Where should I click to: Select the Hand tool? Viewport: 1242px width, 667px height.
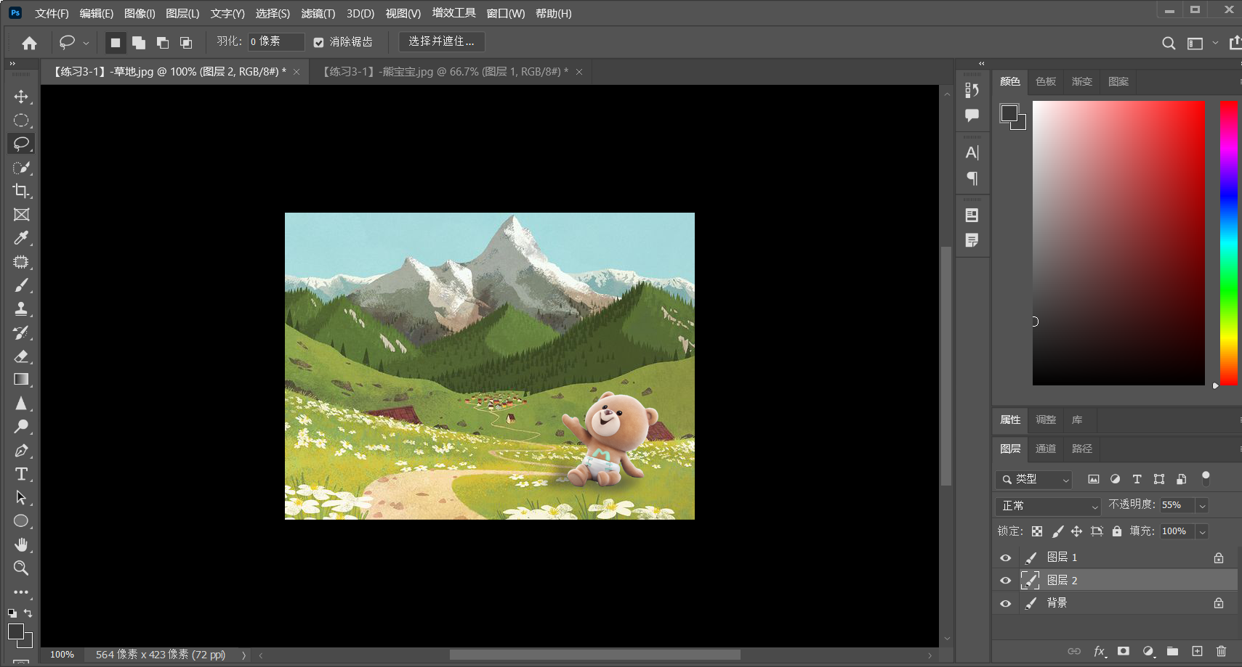[21, 544]
